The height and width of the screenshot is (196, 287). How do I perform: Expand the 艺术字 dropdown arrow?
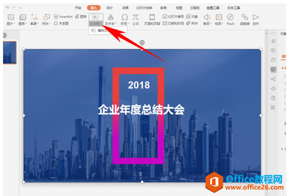[116, 24]
